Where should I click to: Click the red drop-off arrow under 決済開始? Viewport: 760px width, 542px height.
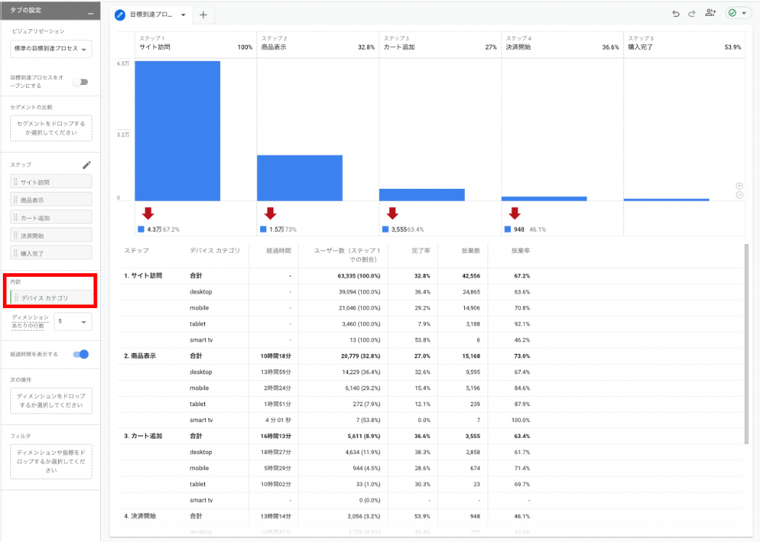(514, 214)
